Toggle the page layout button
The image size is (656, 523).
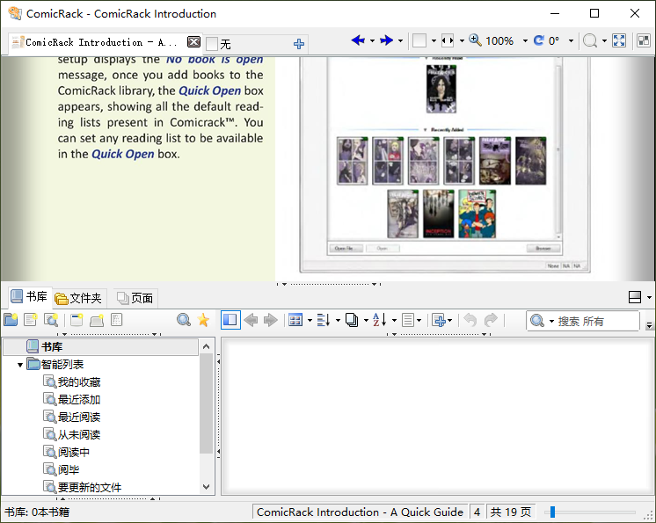click(419, 40)
